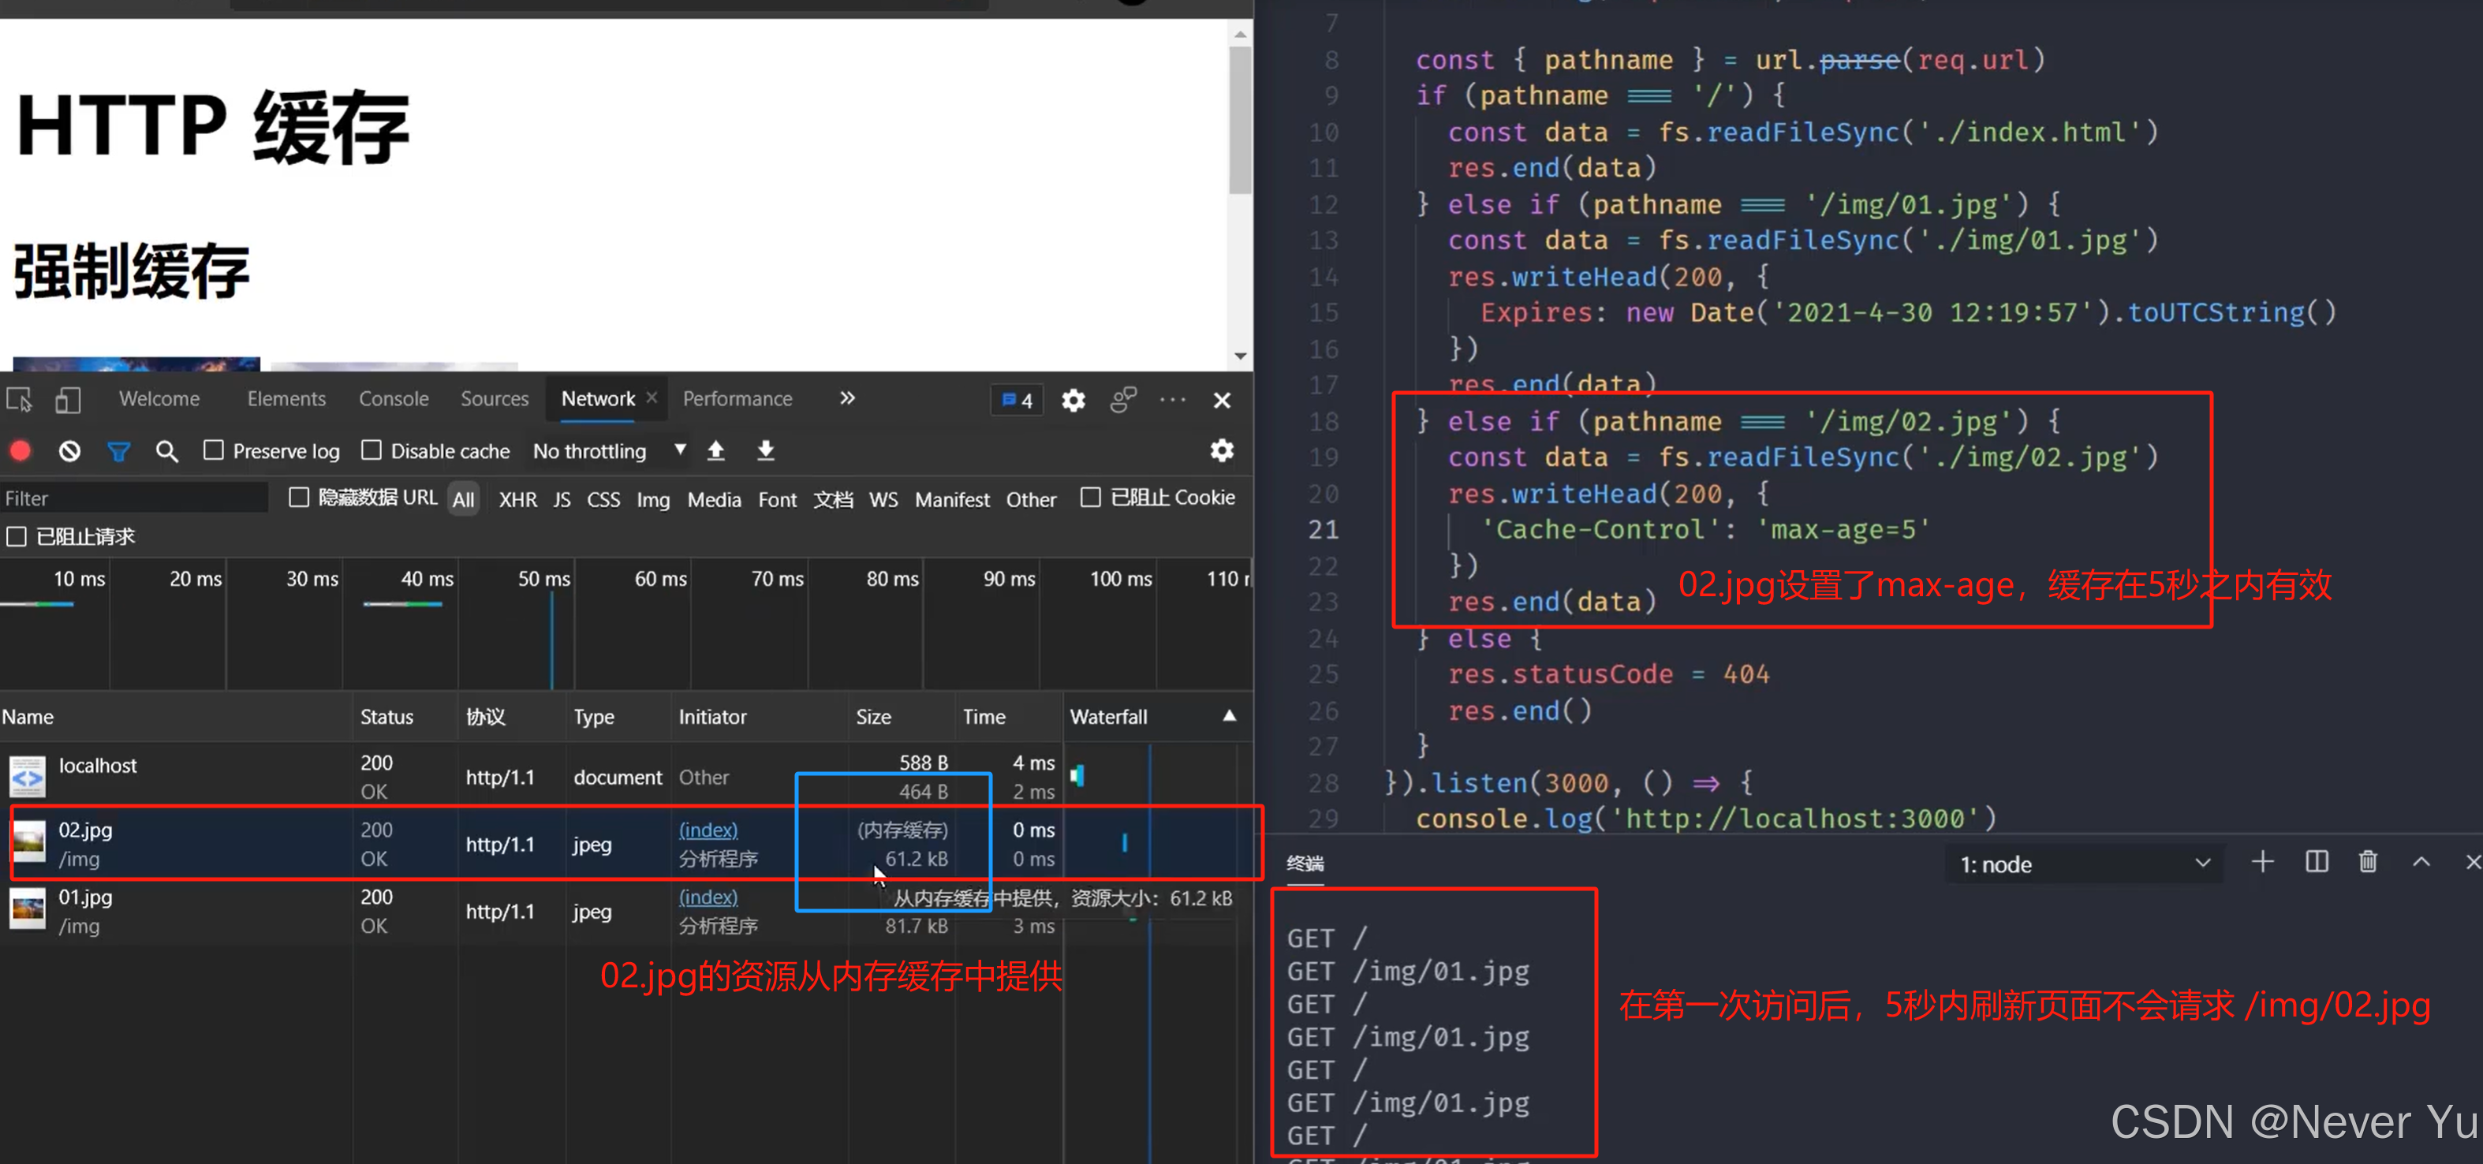Enable the Preserve log checkbox
The image size is (2483, 1164).
coord(214,450)
